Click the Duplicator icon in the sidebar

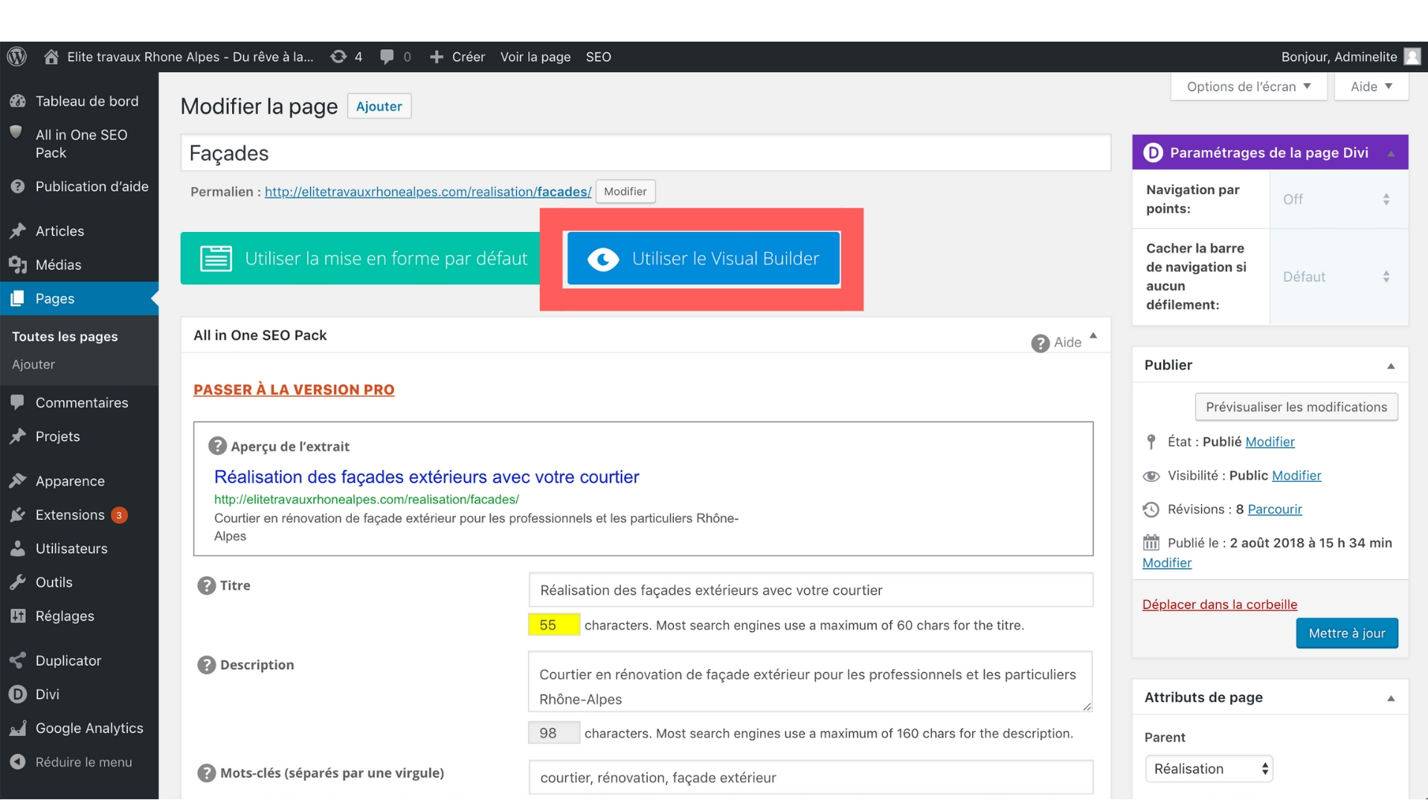pyautogui.click(x=18, y=660)
